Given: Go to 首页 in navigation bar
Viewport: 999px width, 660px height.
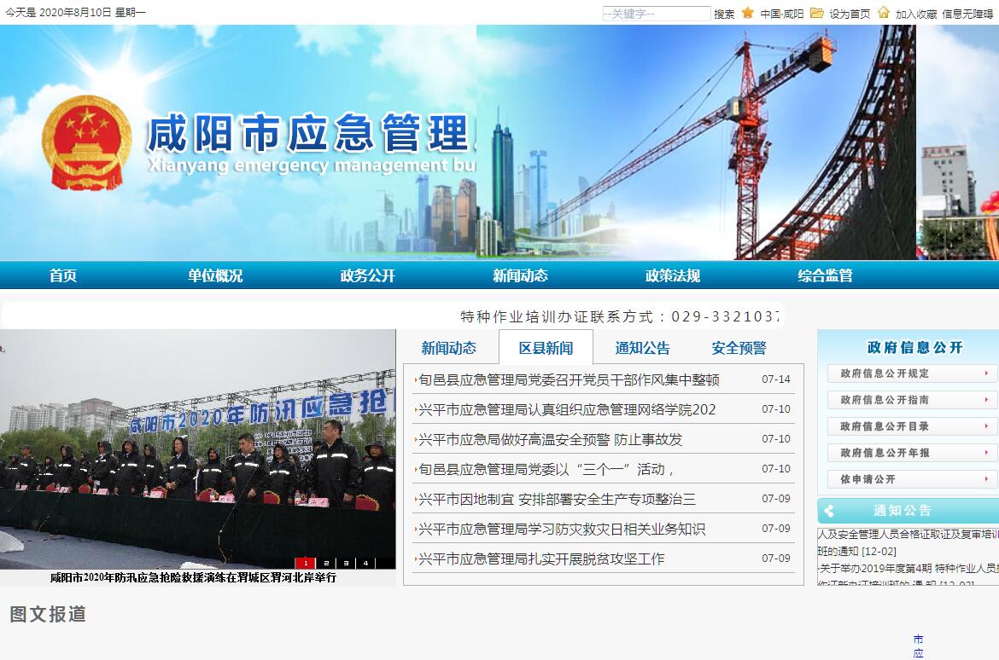Looking at the screenshot, I should [63, 275].
